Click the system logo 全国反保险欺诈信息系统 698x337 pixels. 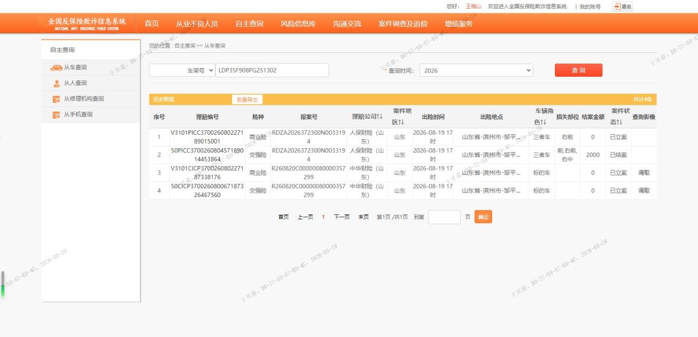pyautogui.click(x=87, y=23)
